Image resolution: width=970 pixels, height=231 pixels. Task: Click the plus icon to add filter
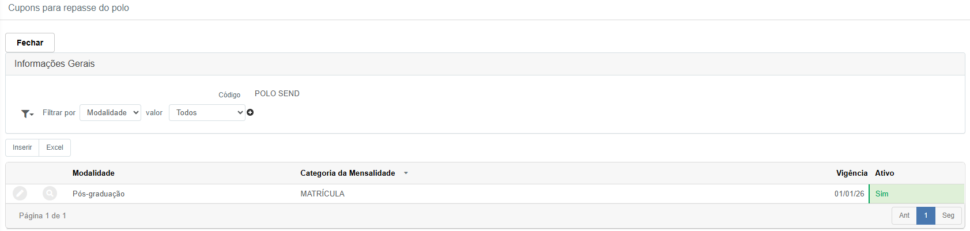point(250,112)
